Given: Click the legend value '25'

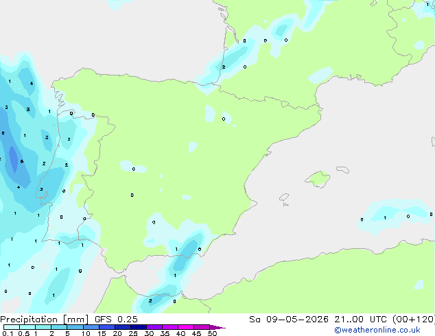Looking at the screenshot, I should tap(133, 333).
